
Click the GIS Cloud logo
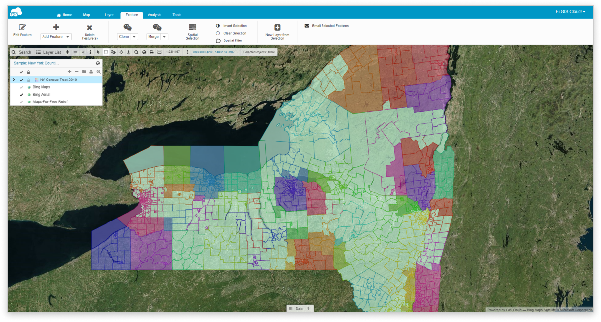(x=16, y=12)
